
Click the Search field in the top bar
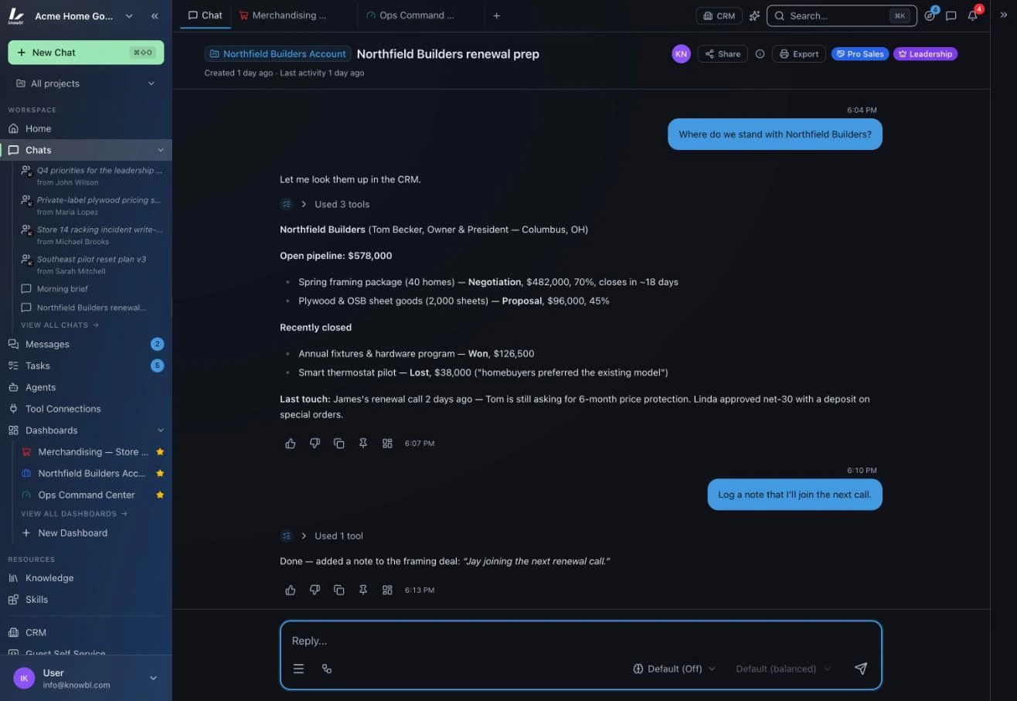(842, 15)
